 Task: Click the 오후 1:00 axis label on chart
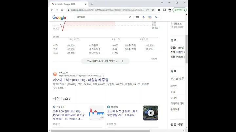pos(116,39)
